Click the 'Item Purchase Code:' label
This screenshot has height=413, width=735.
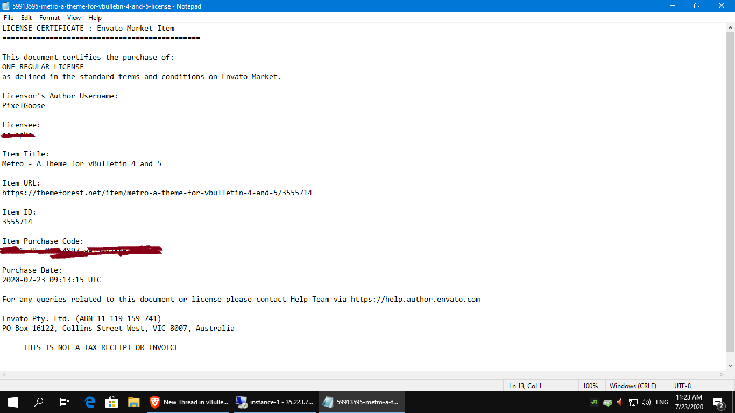pos(43,241)
